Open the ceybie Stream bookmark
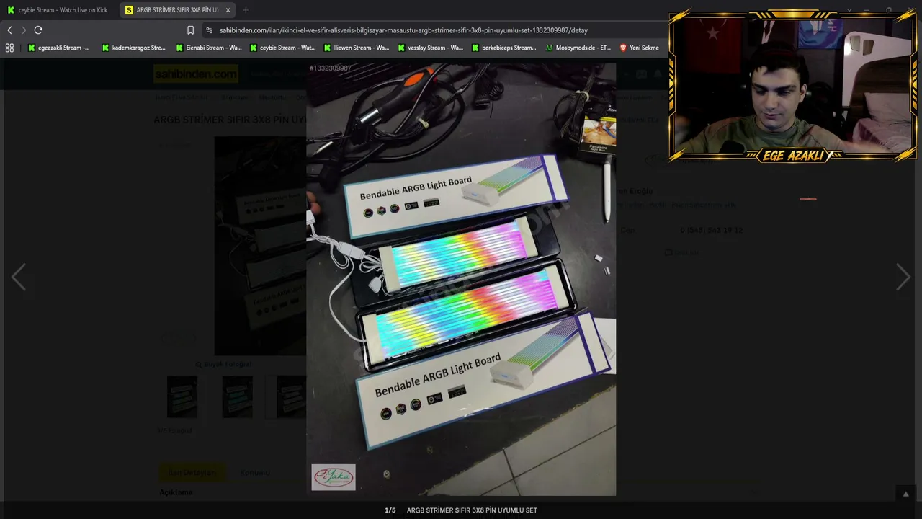 [x=282, y=48]
